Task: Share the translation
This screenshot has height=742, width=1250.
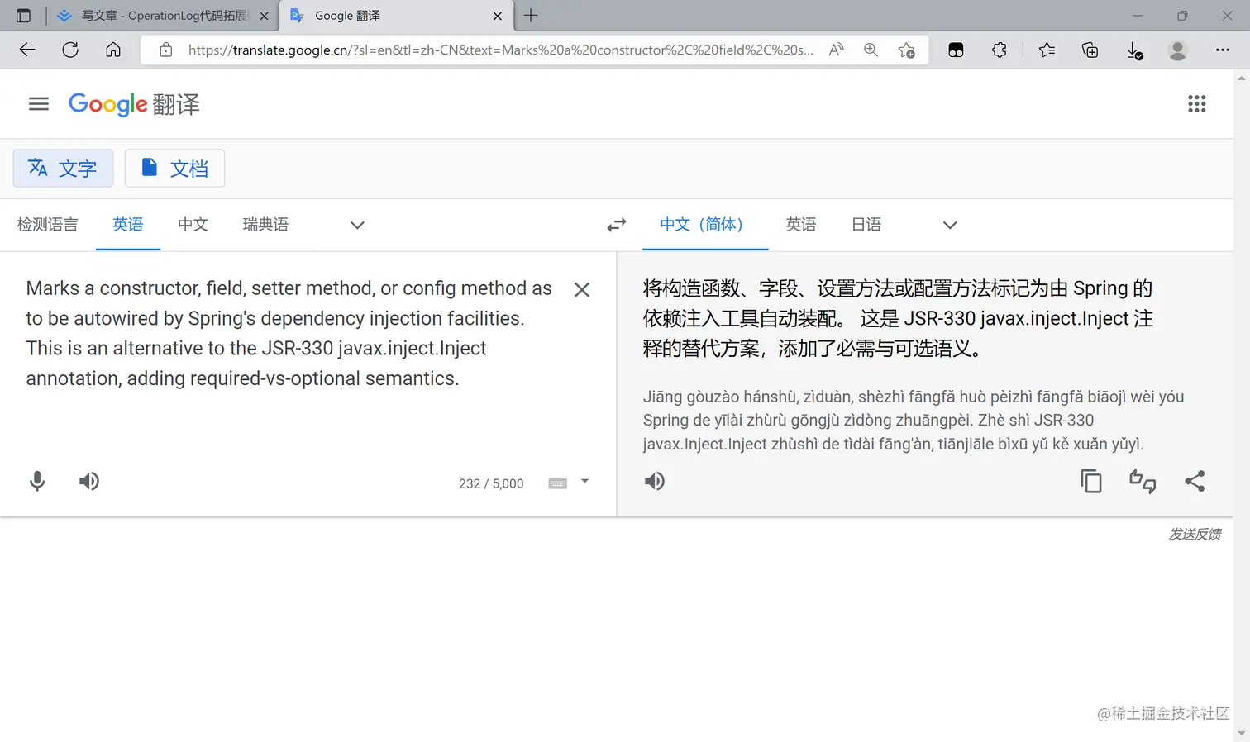Action: click(1195, 481)
